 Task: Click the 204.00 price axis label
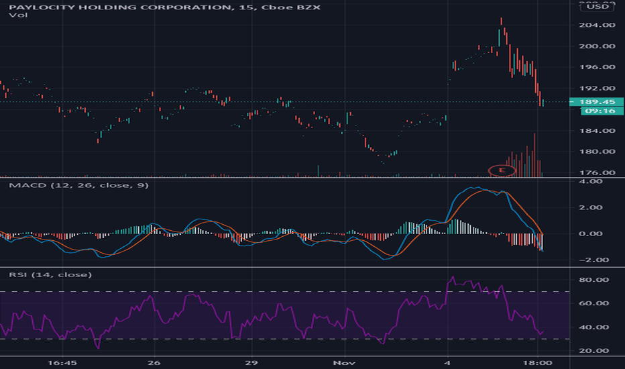pyautogui.click(x=597, y=25)
